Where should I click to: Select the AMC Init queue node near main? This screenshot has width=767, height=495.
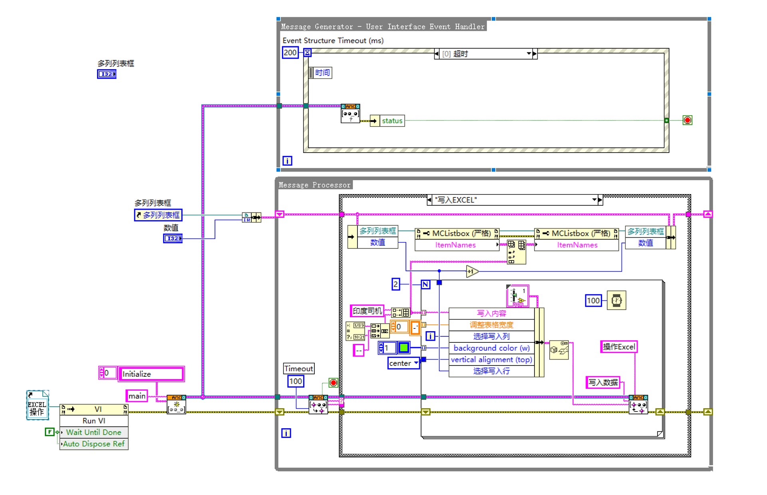click(176, 405)
